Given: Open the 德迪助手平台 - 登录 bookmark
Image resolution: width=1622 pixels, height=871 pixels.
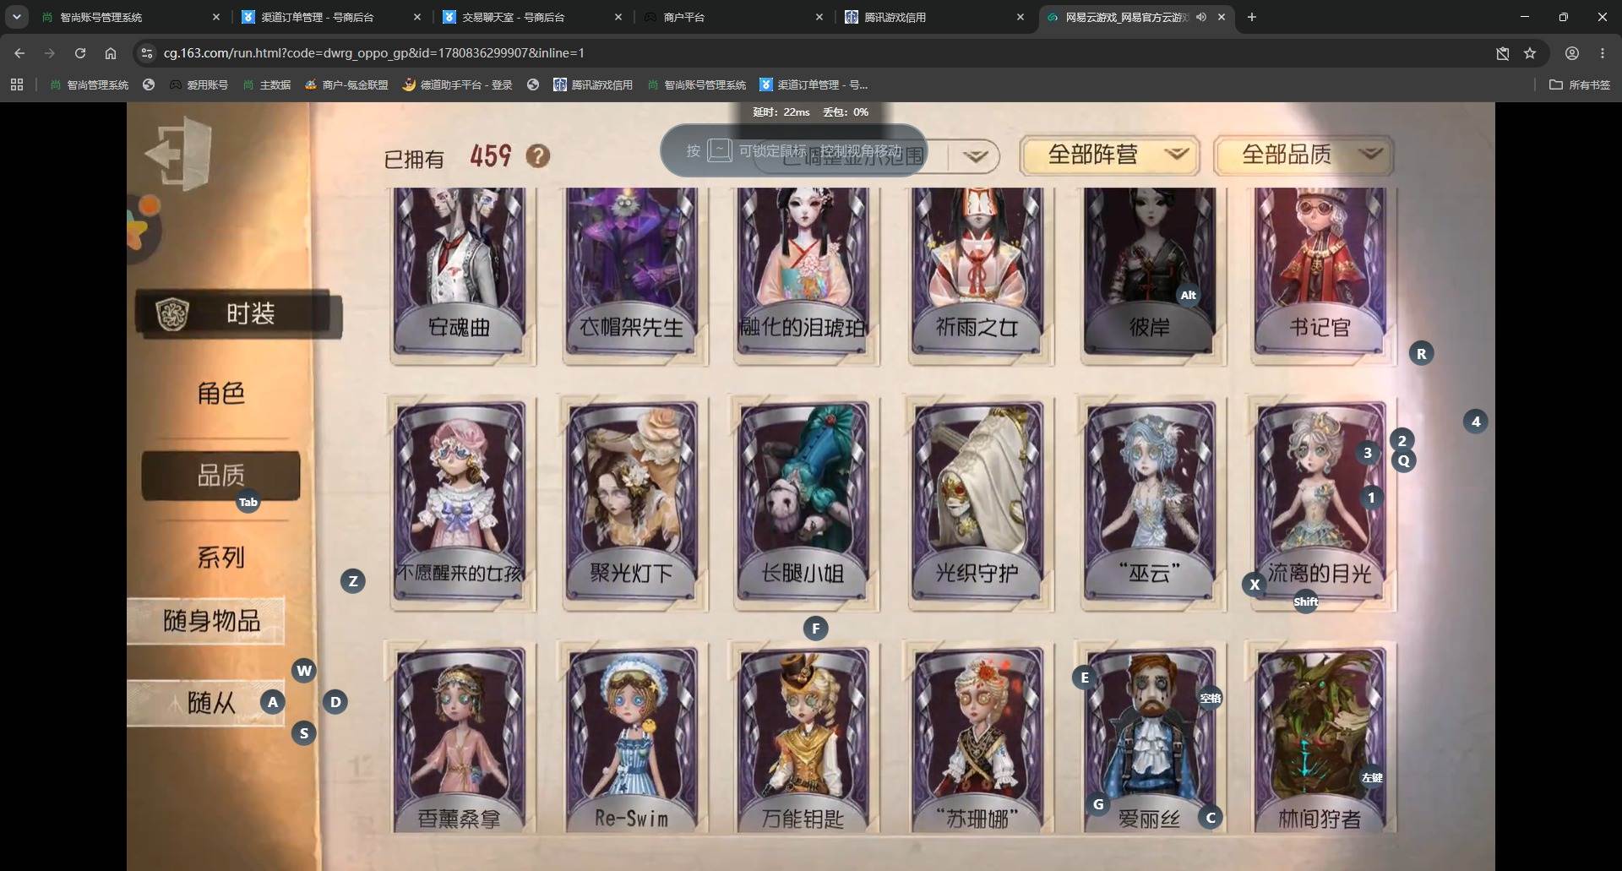Looking at the screenshot, I should (458, 84).
